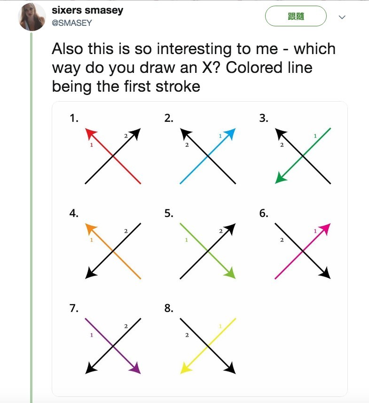Click the light green-stroke X diagram

click(207, 251)
